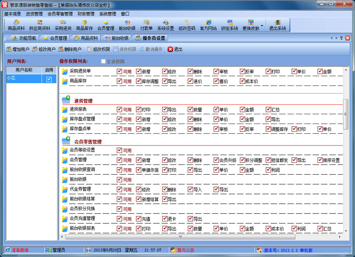Toggle 可用 checkbox for 会员等级设置
The image size is (355, 257).
119,150
